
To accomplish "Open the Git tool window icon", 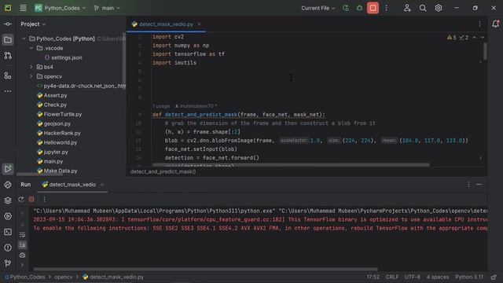I will (x=8, y=263).
